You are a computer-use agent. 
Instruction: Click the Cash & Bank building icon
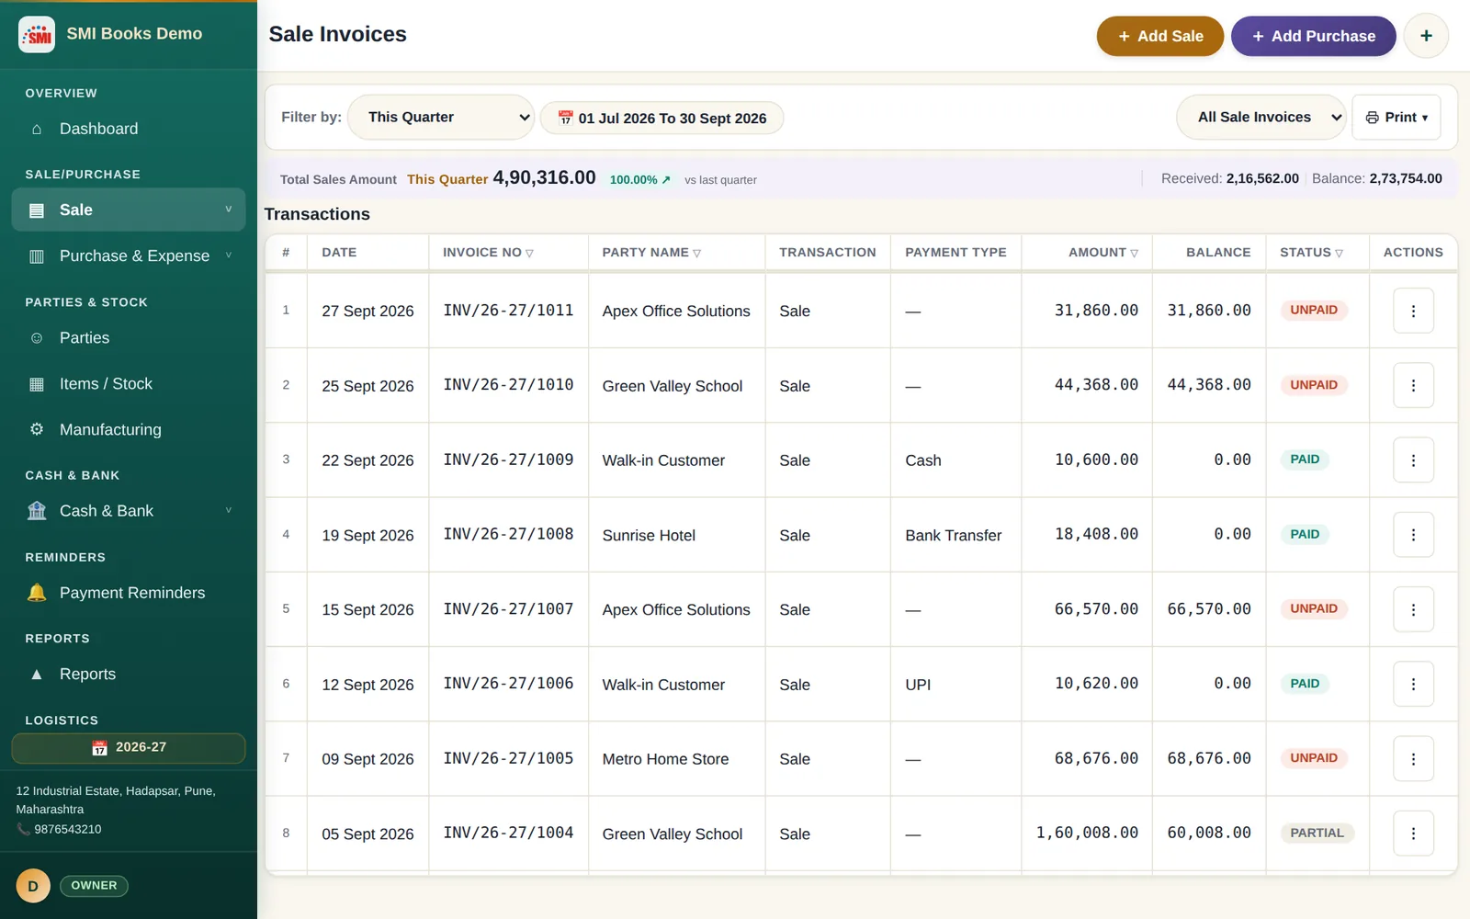tap(37, 511)
